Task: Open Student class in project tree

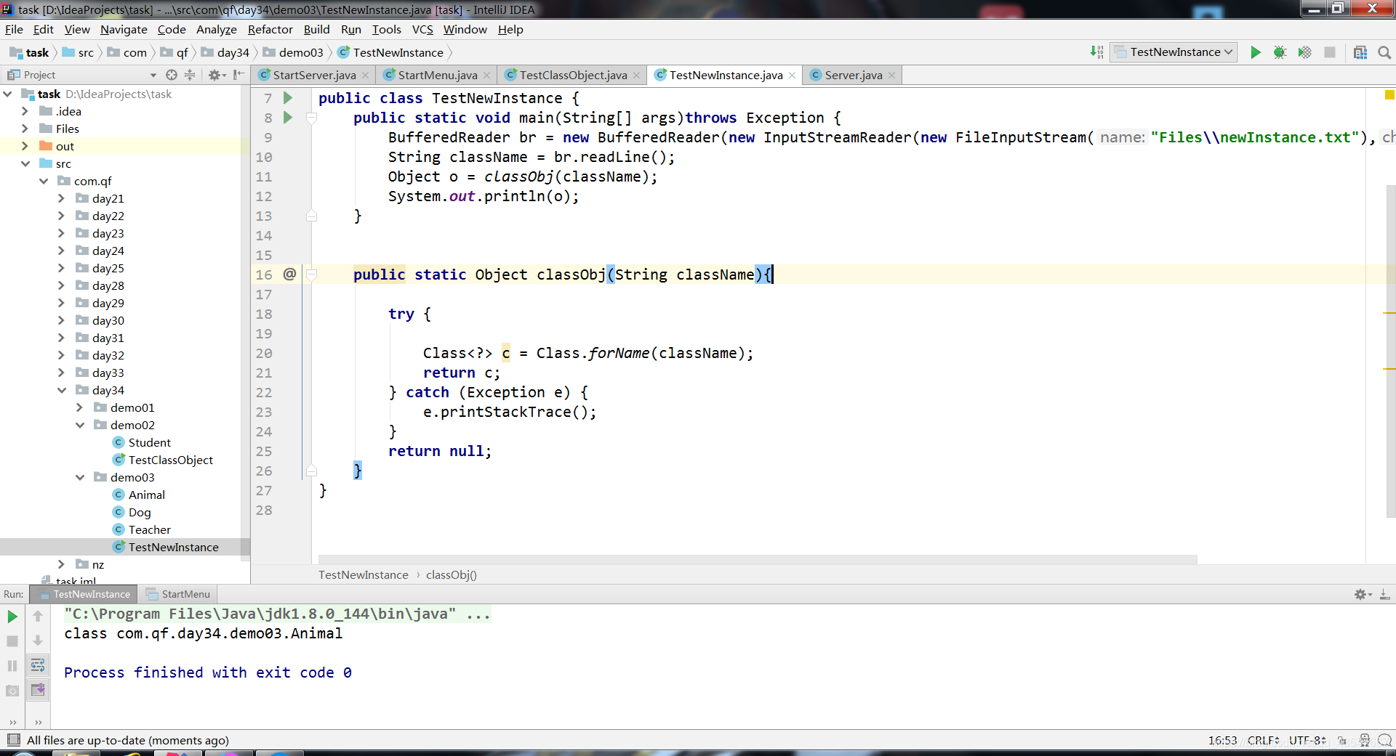Action: (149, 442)
